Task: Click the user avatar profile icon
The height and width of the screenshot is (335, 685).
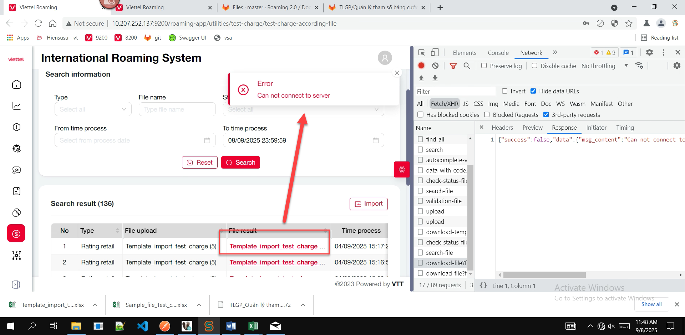Action: click(385, 58)
